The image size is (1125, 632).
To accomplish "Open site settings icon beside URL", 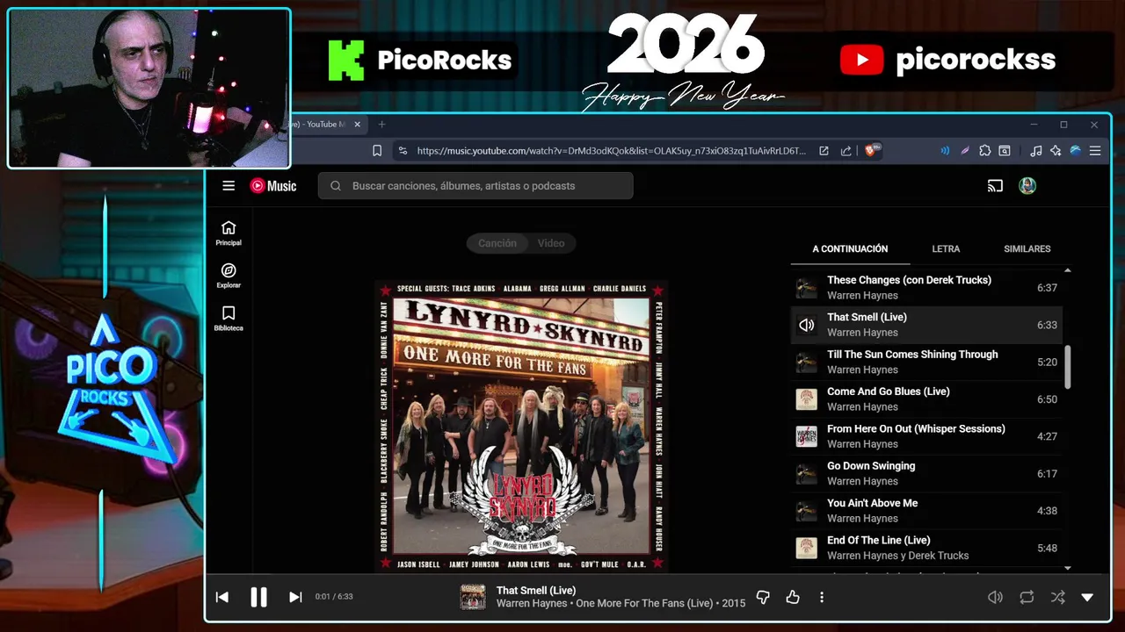I will 403,151.
